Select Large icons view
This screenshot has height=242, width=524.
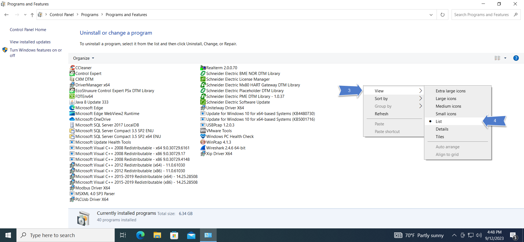pyautogui.click(x=458, y=98)
